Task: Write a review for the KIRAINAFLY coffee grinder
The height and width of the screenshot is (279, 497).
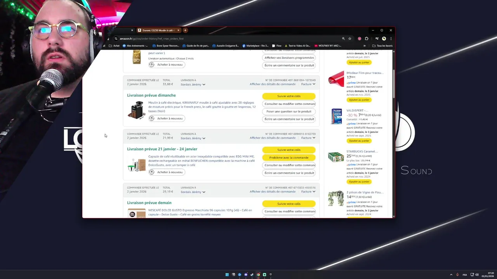Action: [289, 119]
